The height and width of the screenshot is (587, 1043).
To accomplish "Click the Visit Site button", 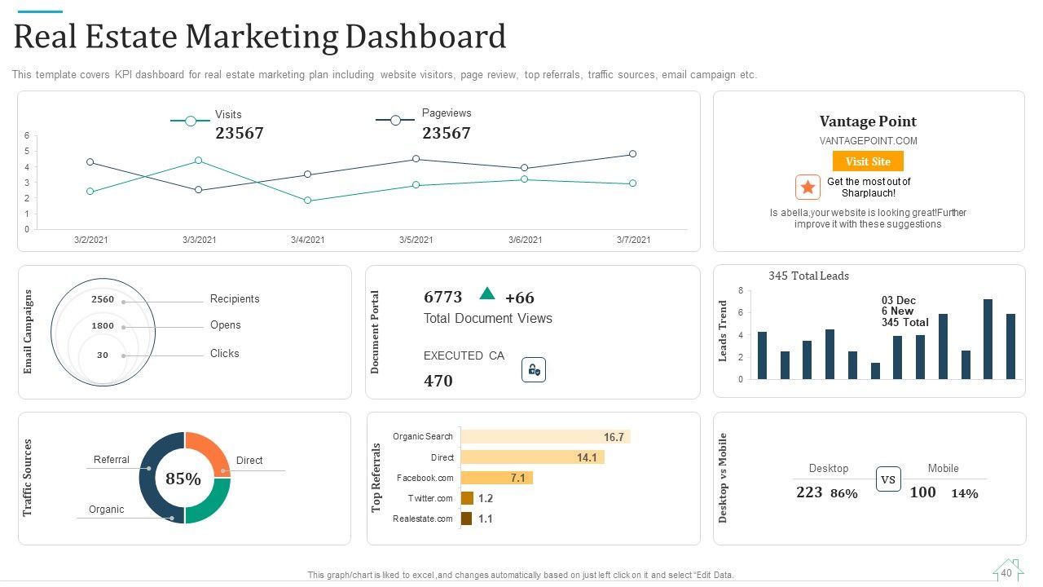I will pyautogui.click(x=868, y=161).
